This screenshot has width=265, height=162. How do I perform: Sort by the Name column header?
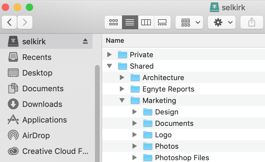point(115,41)
